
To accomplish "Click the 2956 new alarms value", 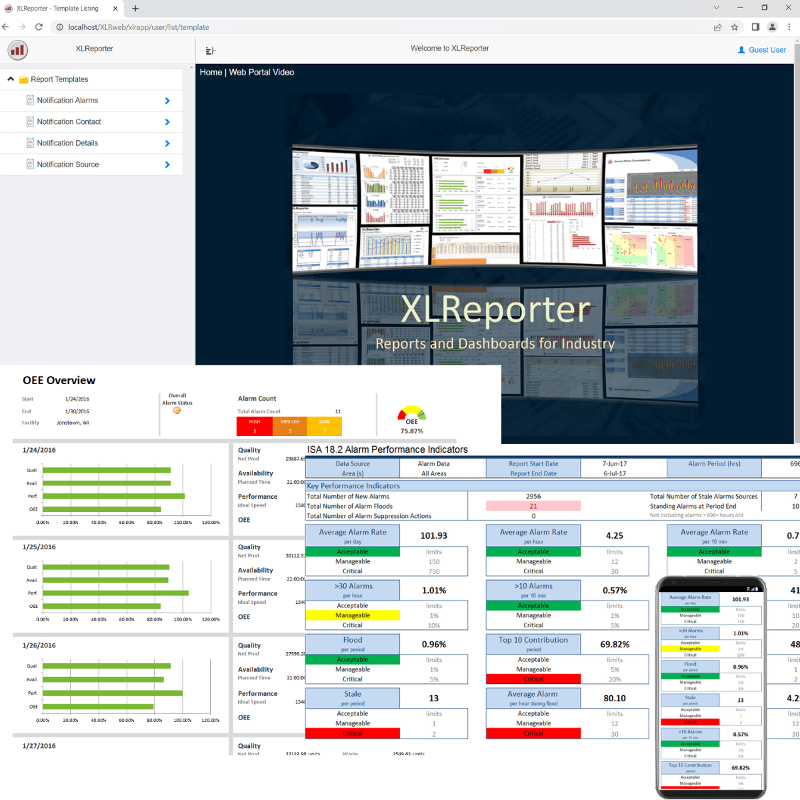I will click(533, 497).
